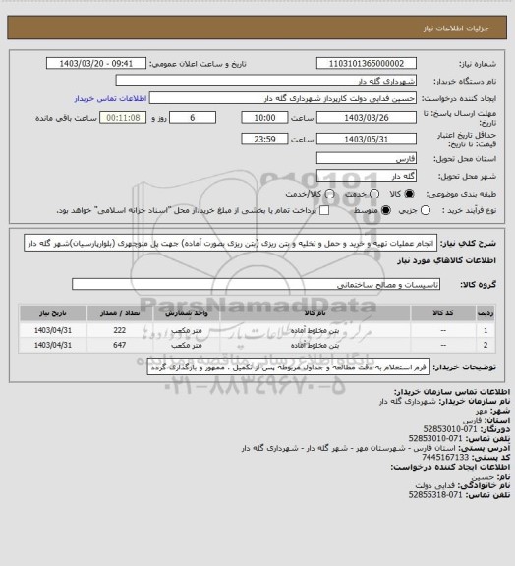The width and height of the screenshot is (515, 566).
Task: Click the واحد شمارش column header
Action: 187,313
